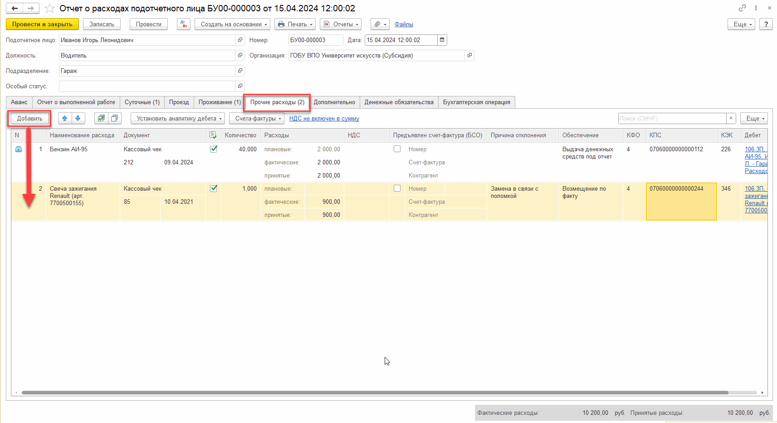This screenshot has width=777, height=423.
Task: Open the table Еще menu
Action: coord(754,118)
